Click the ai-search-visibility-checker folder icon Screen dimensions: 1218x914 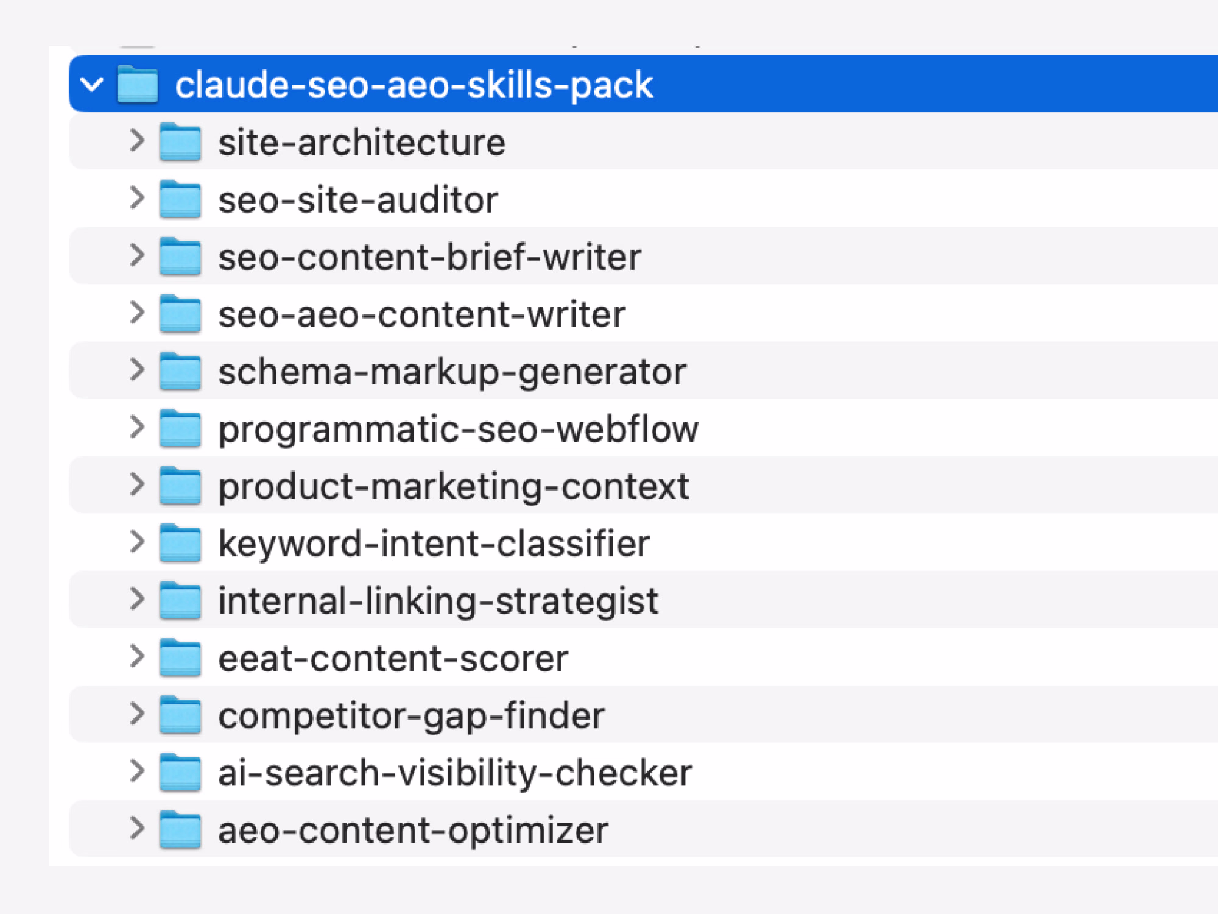tap(180, 772)
